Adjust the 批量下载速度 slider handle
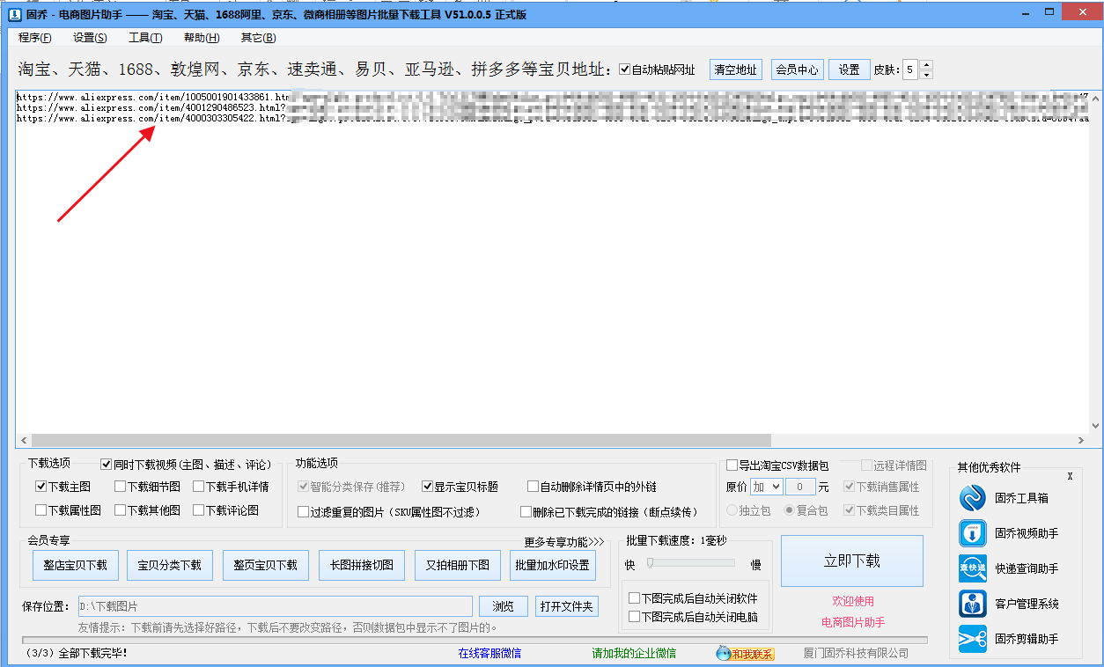The width and height of the screenshot is (1104, 667). coord(651,563)
